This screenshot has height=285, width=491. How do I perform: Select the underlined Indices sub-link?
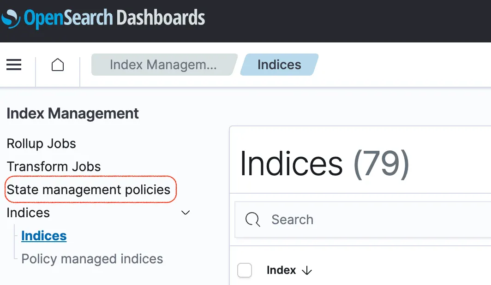click(x=44, y=236)
